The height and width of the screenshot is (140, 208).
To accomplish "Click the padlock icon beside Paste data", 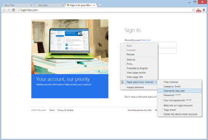I will 122,82.
